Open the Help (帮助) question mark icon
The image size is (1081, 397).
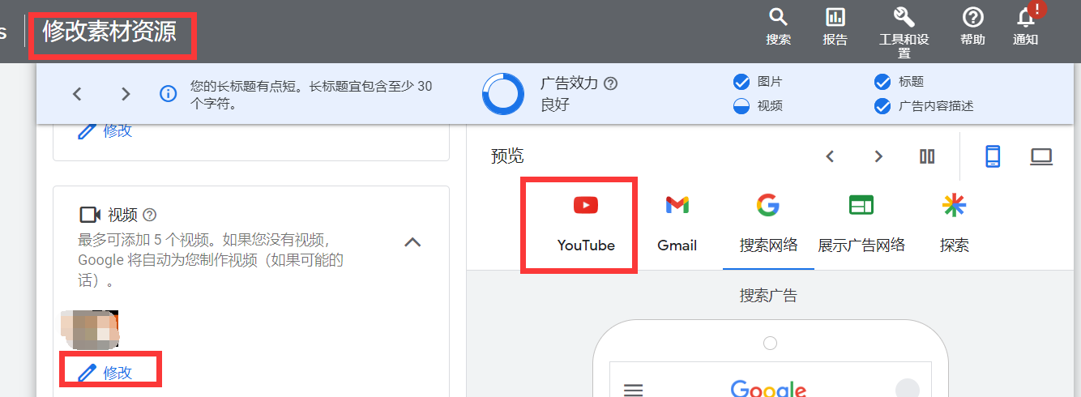972,17
